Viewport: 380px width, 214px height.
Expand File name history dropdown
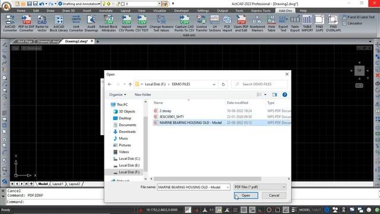click(x=227, y=187)
